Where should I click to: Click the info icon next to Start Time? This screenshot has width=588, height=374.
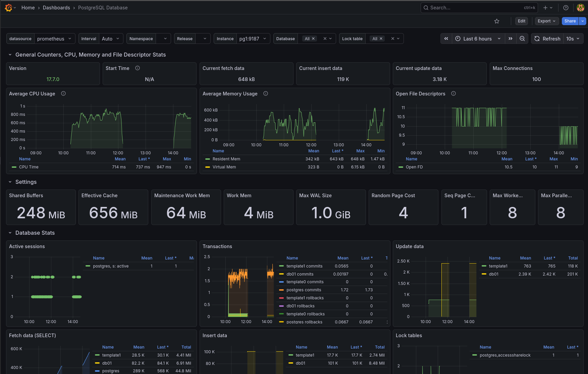tap(138, 68)
